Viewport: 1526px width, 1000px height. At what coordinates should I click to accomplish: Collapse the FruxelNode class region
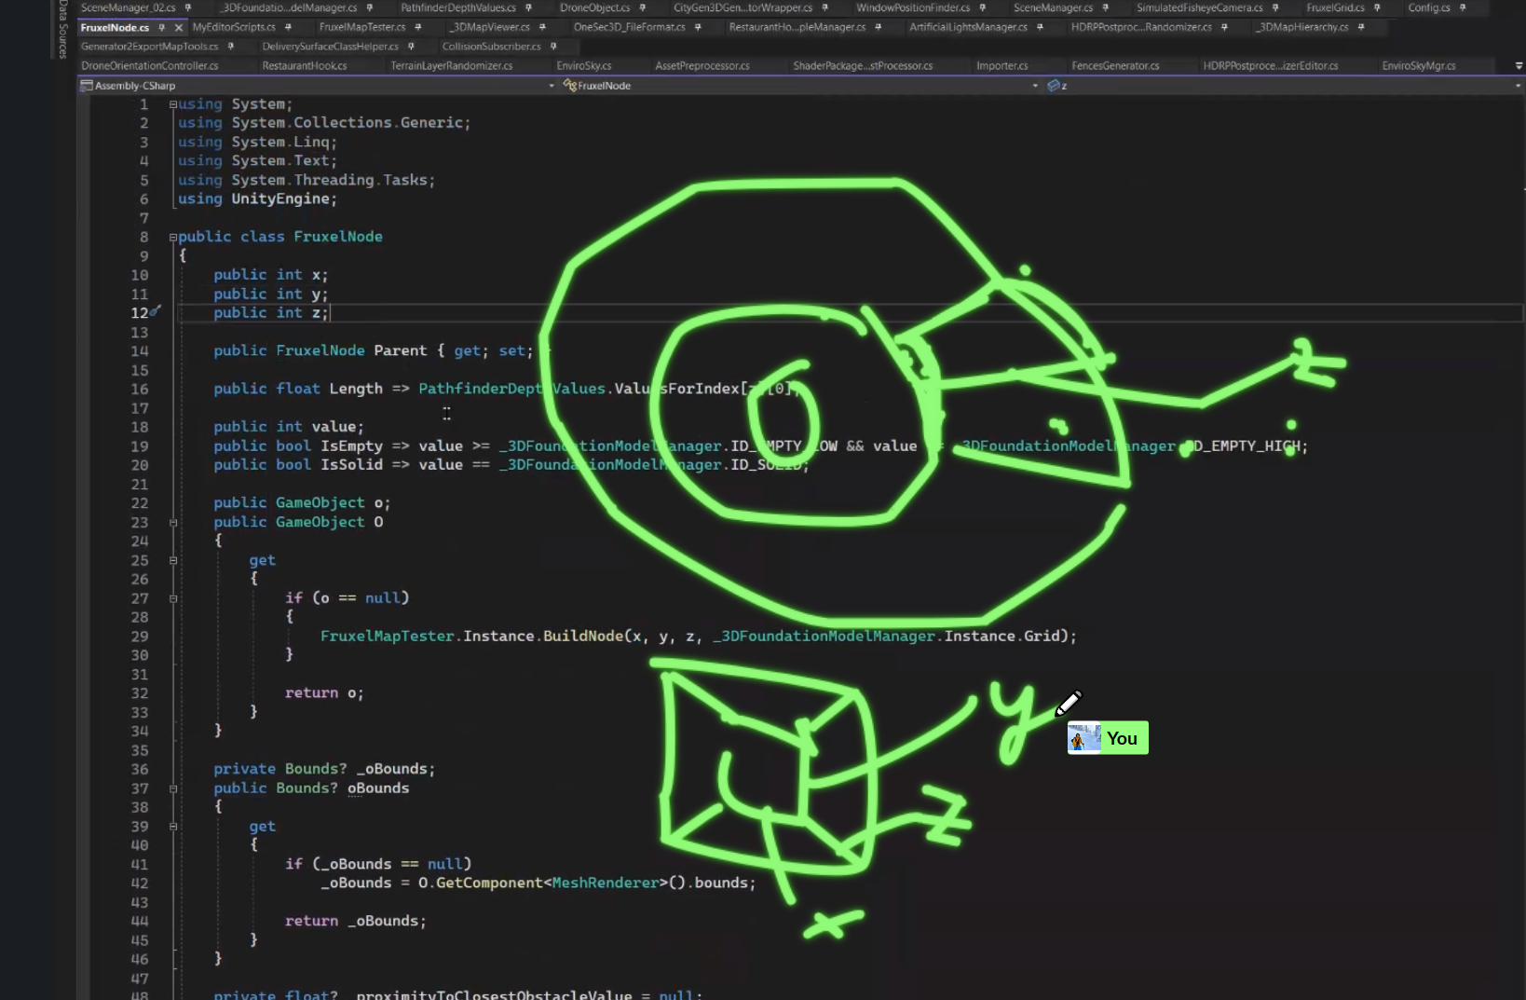[x=173, y=238]
